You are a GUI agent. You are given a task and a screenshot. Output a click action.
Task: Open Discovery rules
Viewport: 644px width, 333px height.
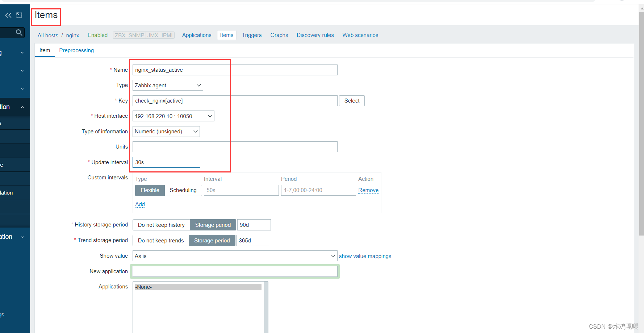click(315, 35)
